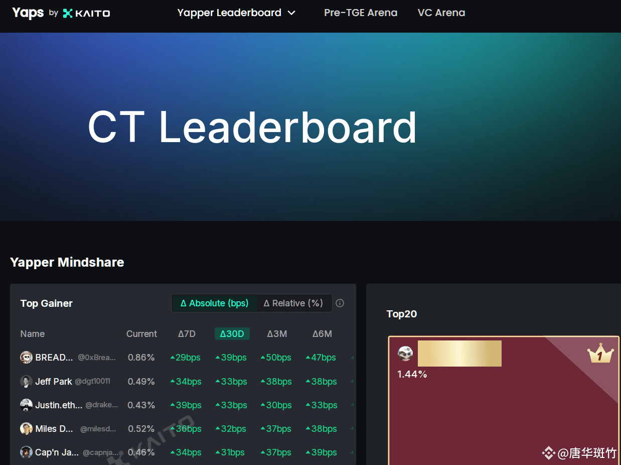Select the rank 1 Top20 treemap tile

point(504,400)
